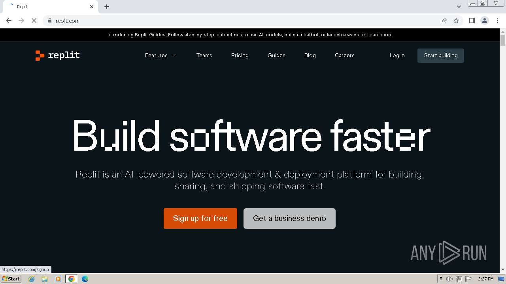
Task: Click the Action Center flag icon
Action: click(468, 279)
